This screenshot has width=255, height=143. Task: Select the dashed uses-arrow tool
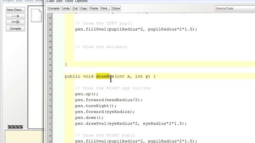pos(16,16)
